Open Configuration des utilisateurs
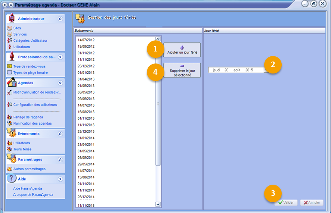 [x=35, y=105]
